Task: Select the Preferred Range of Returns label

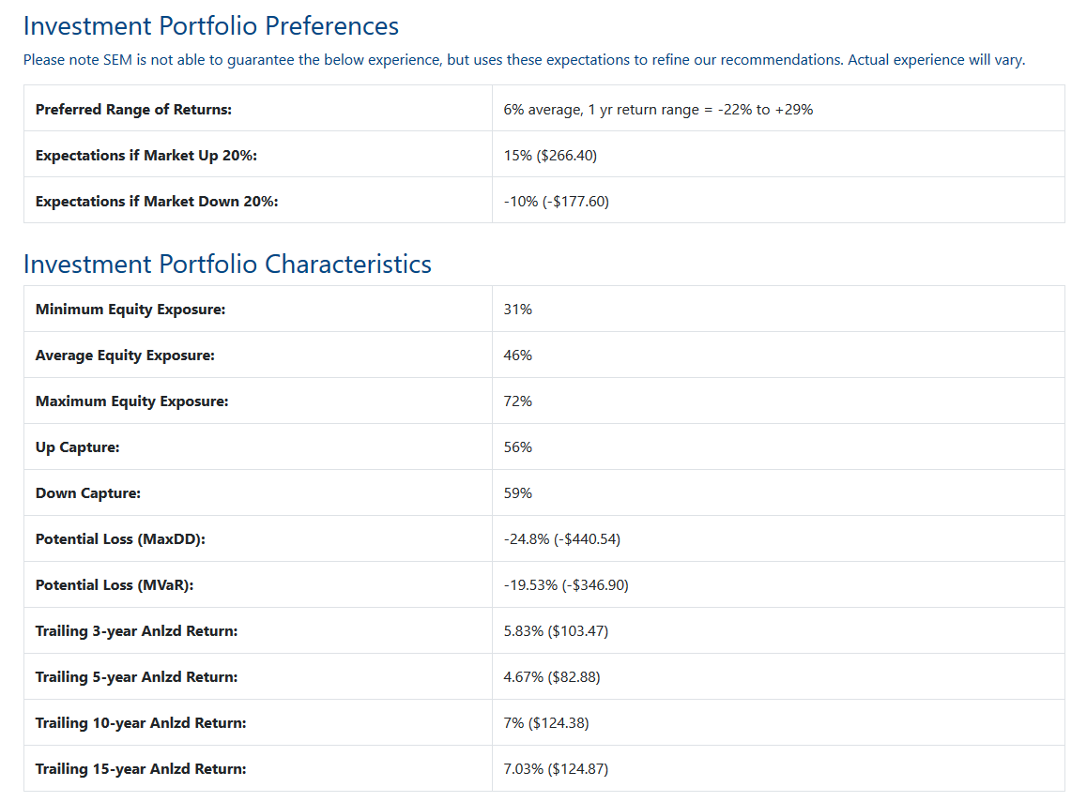Action: click(133, 110)
